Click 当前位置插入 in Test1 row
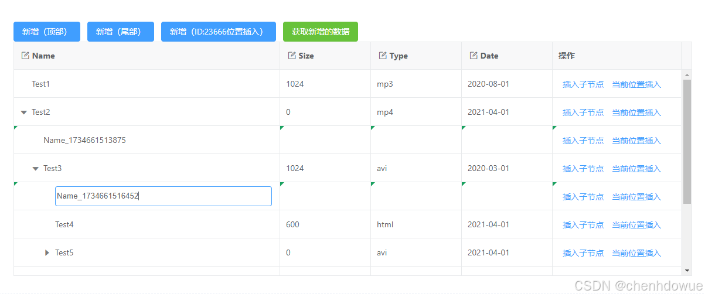This screenshot has height=297, width=705. click(636, 84)
